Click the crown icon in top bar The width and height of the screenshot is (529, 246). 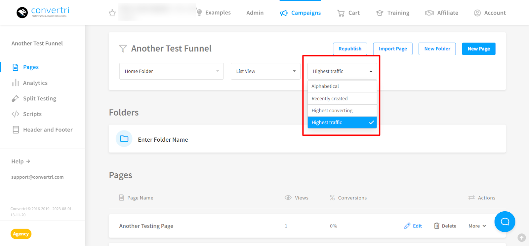point(112,13)
